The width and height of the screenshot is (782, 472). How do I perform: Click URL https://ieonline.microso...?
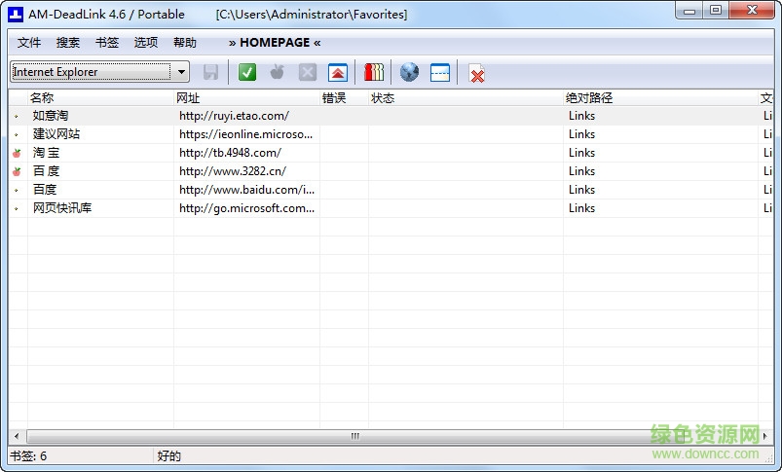coord(245,134)
